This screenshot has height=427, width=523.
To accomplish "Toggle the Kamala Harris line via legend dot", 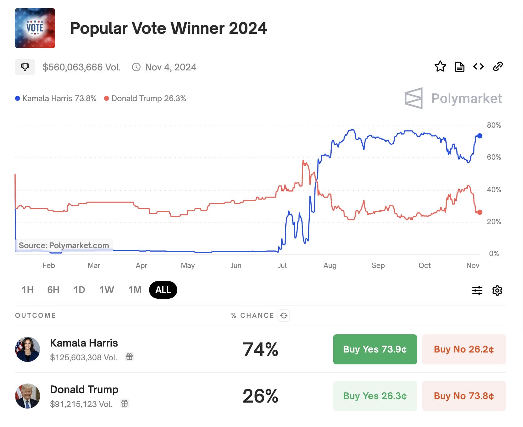I will [x=18, y=98].
